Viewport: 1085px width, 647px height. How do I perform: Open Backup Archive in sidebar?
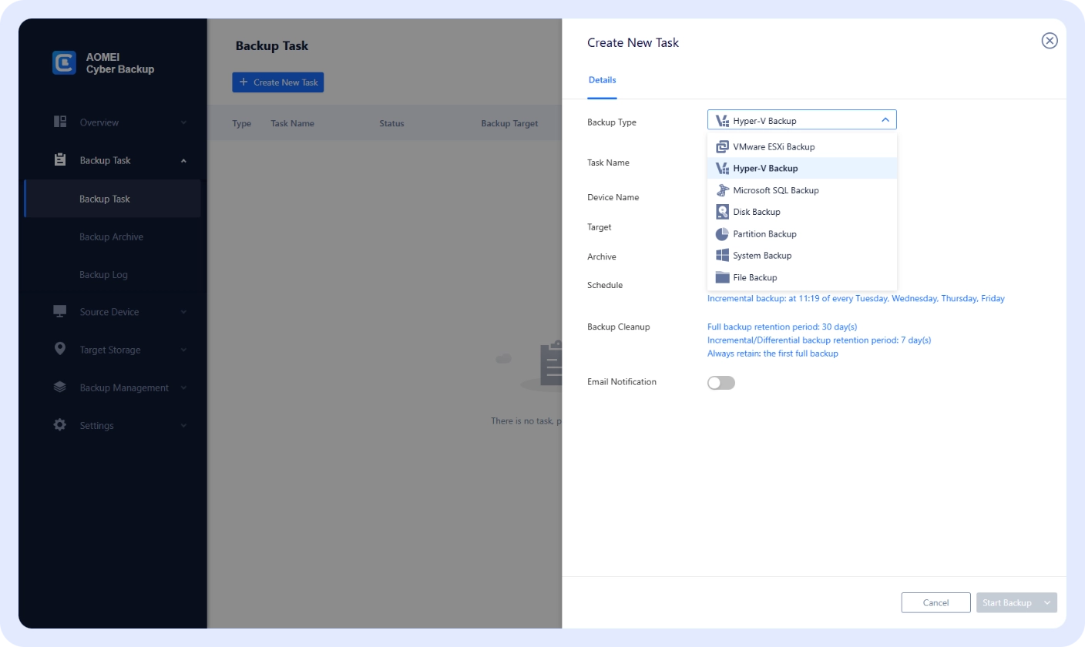coord(113,236)
